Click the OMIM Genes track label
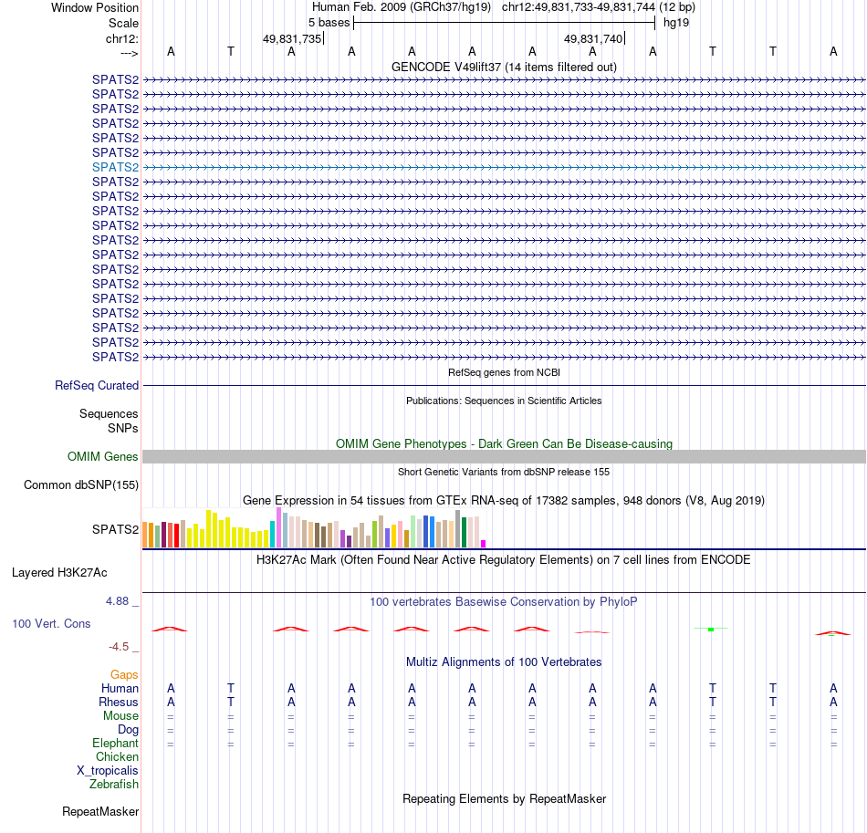This screenshot has height=833, width=867. click(103, 456)
